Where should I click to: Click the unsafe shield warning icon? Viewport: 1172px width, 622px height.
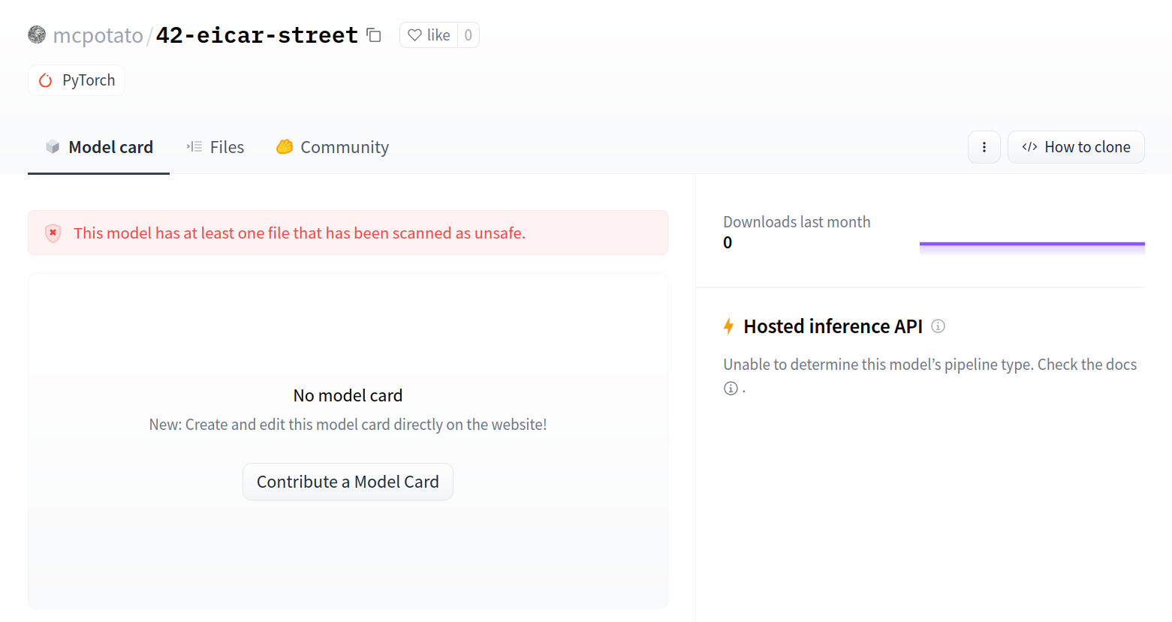[53, 233]
